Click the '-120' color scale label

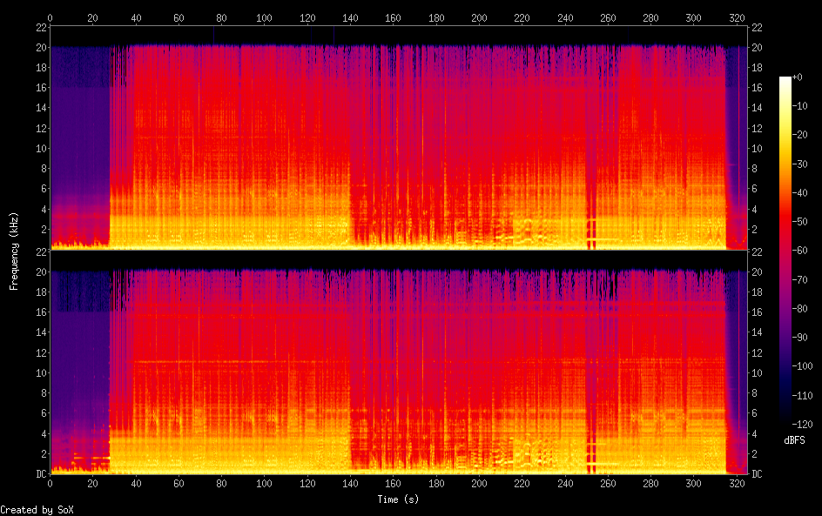coord(802,425)
